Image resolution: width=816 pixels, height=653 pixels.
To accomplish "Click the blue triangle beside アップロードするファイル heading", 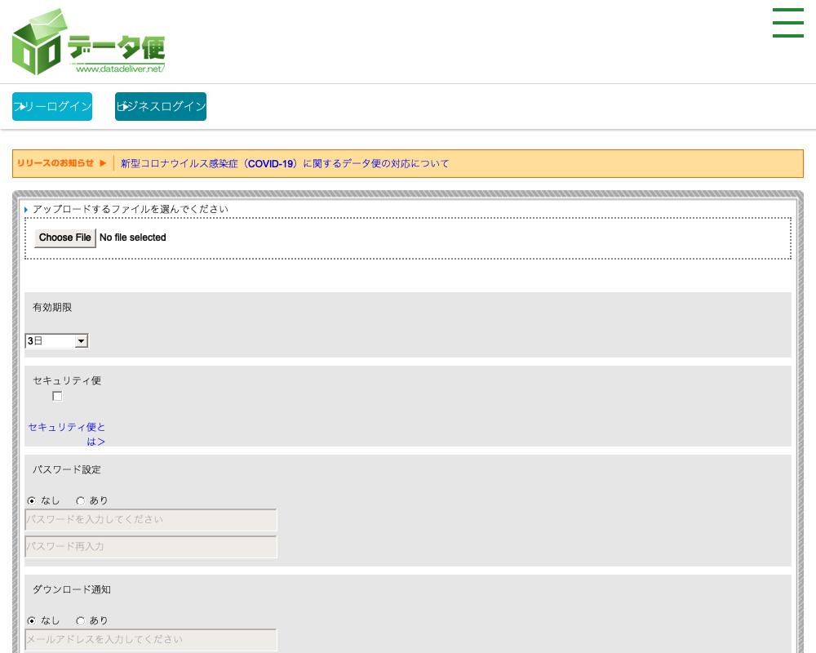I will pyautogui.click(x=27, y=209).
